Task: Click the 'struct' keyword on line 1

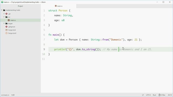Action: (53, 11)
